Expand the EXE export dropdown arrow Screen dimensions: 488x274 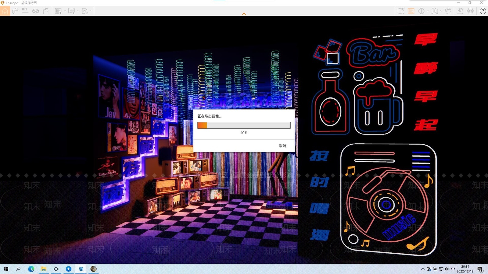pos(91,11)
